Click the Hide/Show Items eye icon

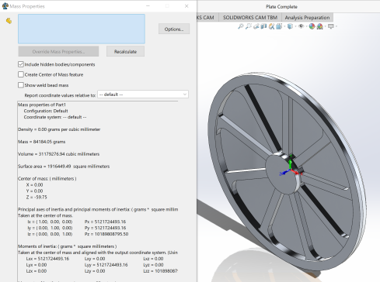301,26
